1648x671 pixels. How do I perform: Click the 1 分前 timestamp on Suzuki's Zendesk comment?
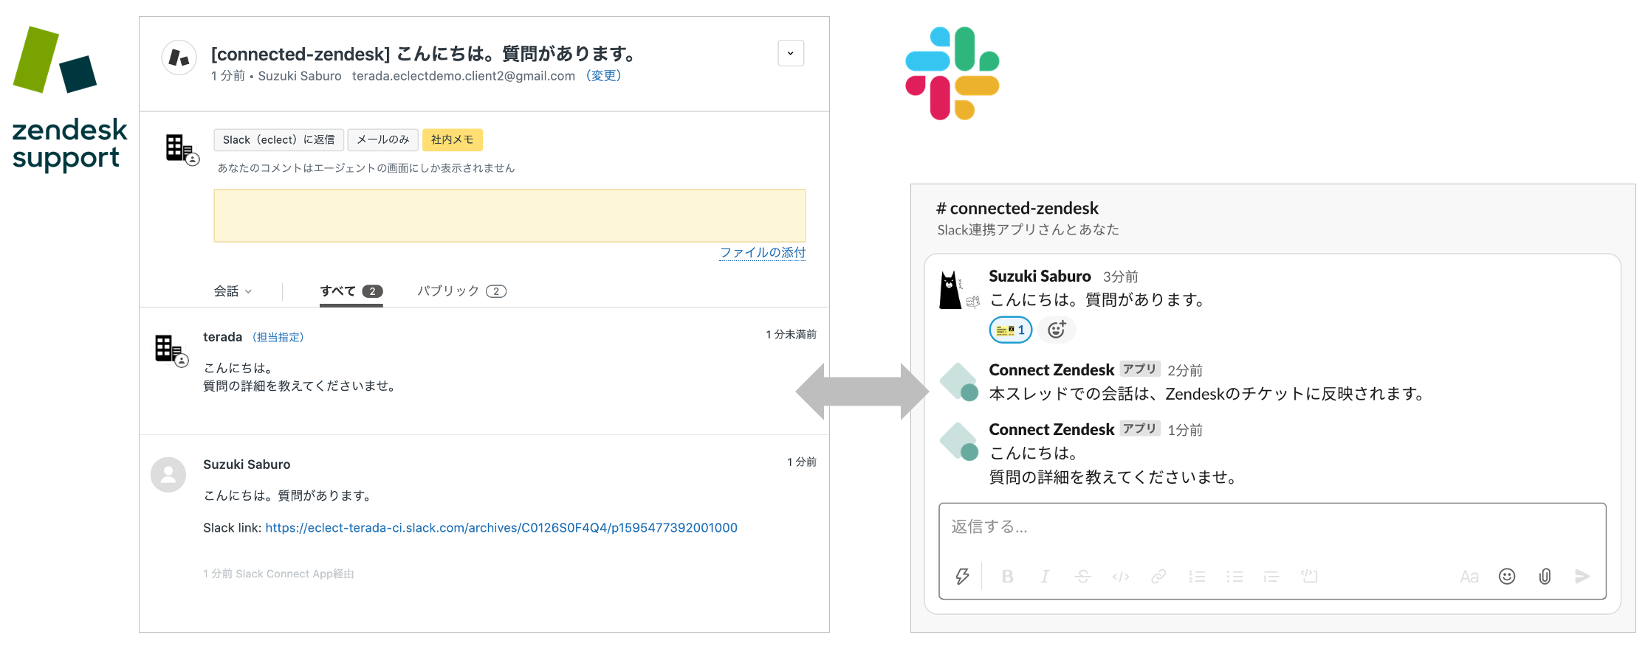click(x=801, y=462)
